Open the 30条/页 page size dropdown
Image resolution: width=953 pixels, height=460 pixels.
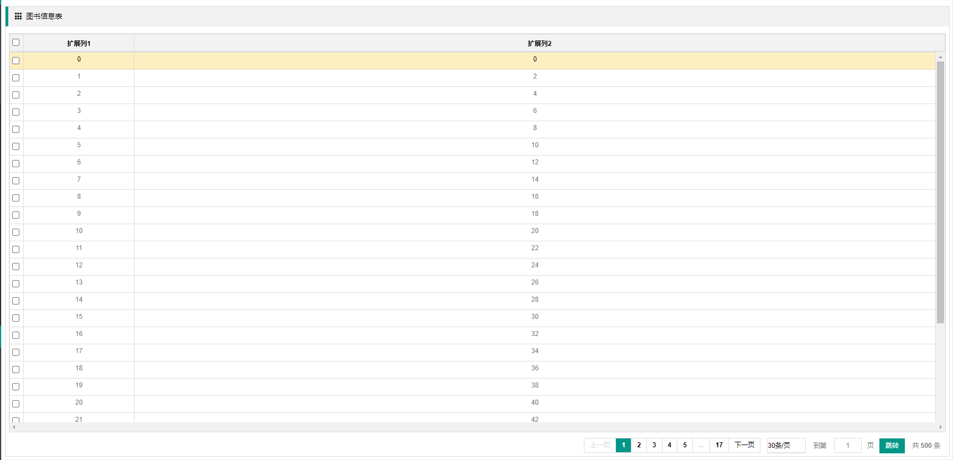(786, 446)
